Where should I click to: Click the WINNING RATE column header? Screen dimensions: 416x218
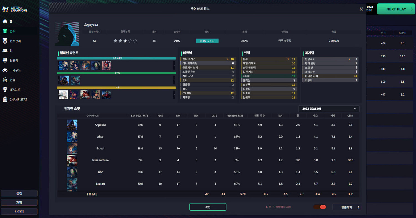[x=235, y=116]
